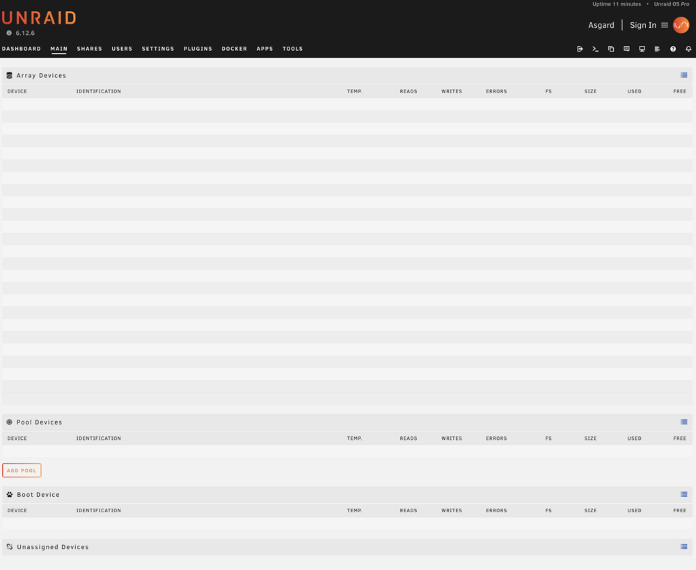Click the Boot Device section title
This screenshot has height=570, width=696.
point(38,495)
